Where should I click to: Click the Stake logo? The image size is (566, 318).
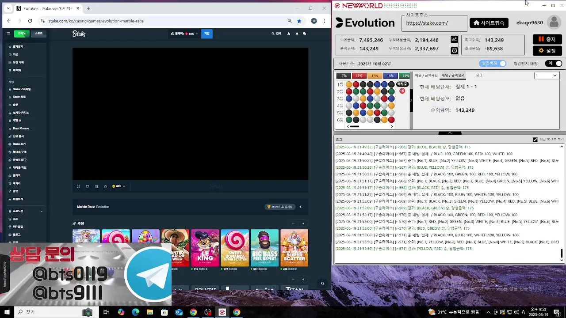(79, 34)
